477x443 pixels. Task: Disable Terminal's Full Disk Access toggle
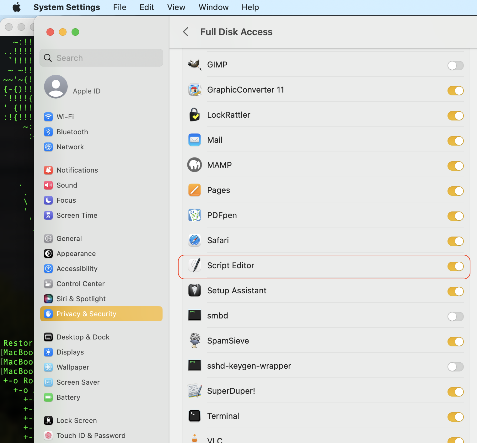(455, 417)
